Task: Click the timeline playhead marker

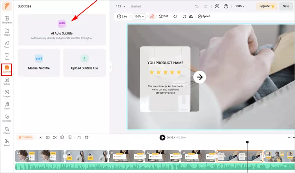Action: coord(248,142)
